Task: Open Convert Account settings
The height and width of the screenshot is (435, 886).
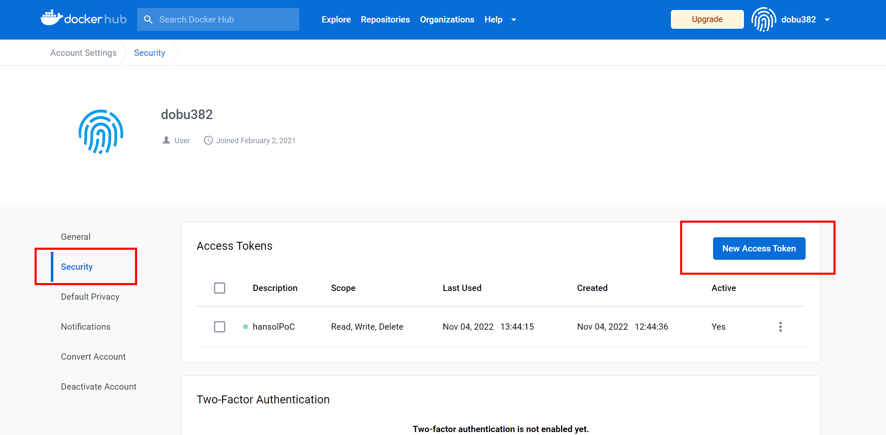Action: [x=93, y=357]
